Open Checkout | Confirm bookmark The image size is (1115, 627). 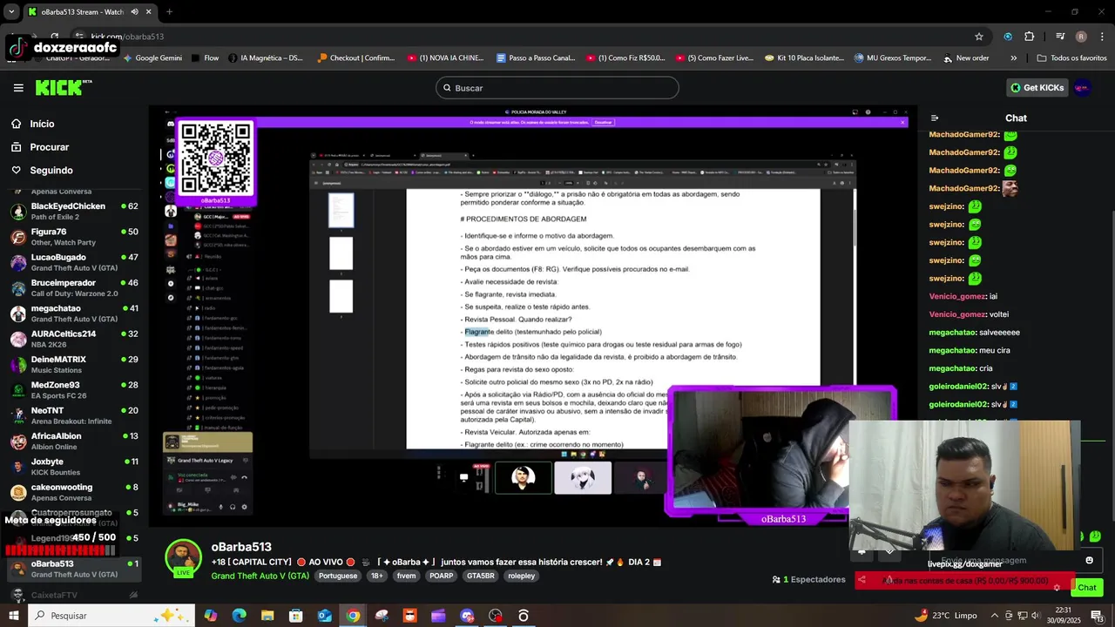356,58
